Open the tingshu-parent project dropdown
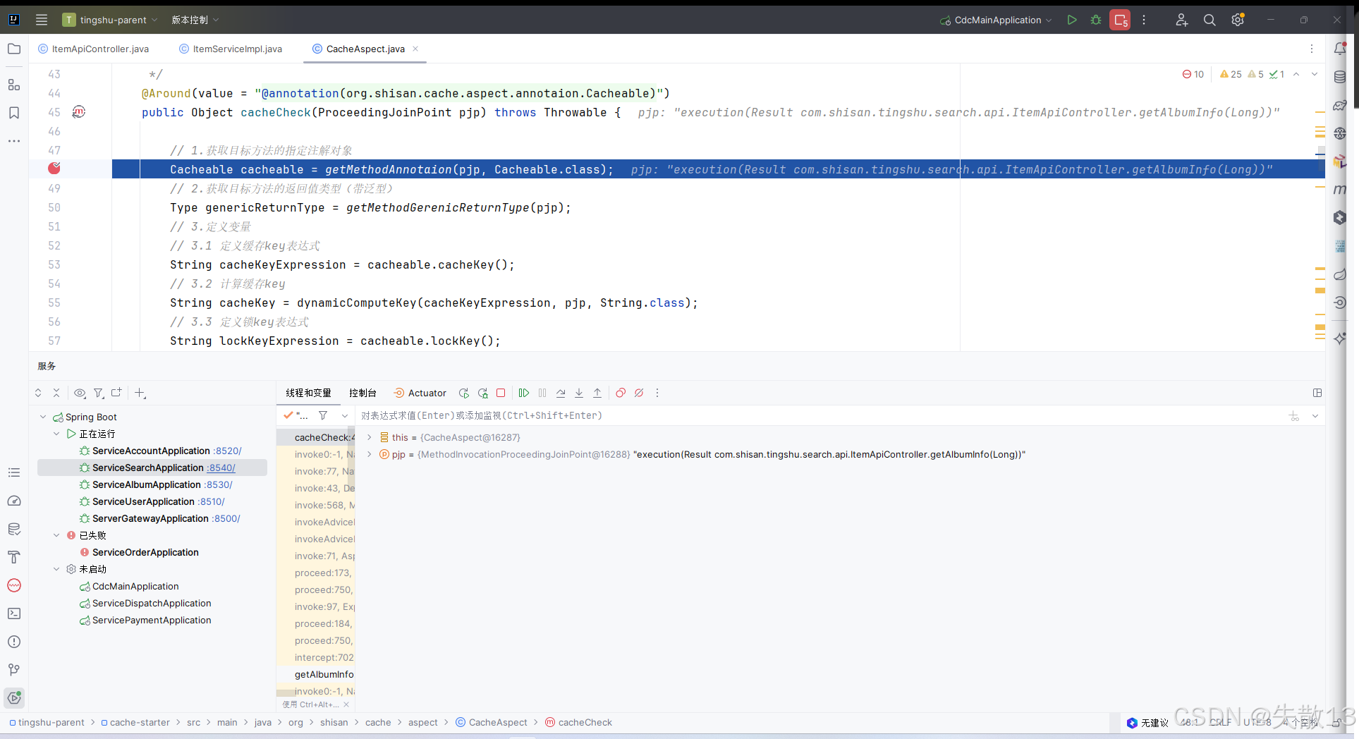The image size is (1359, 739). coord(111,20)
